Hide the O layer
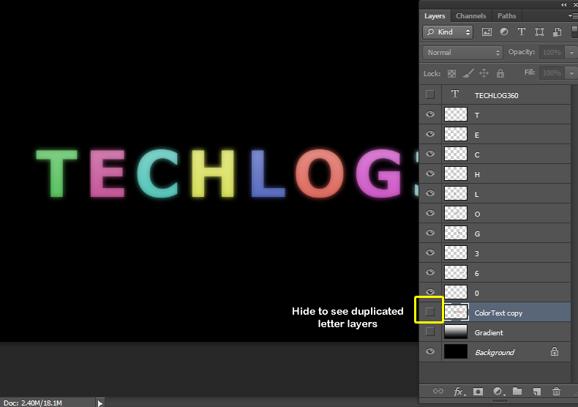 [x=429, y=213]
